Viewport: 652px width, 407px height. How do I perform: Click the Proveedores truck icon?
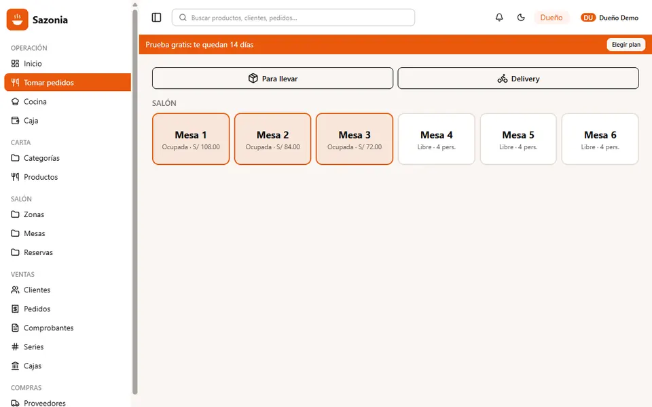pos(15,403)
